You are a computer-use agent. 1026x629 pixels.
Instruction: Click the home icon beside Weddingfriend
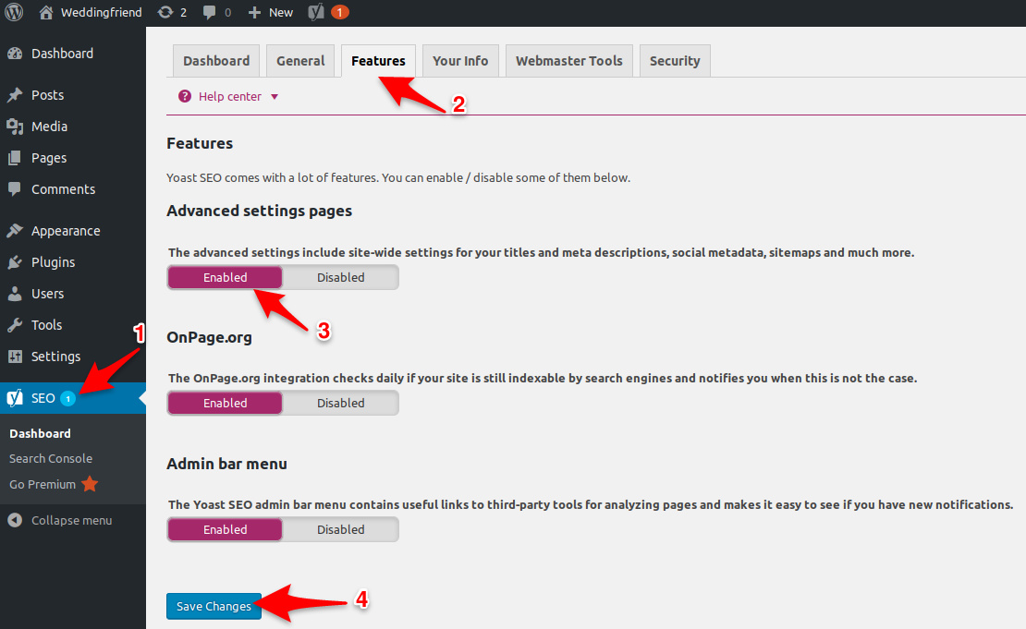click(x=46, y=12)
